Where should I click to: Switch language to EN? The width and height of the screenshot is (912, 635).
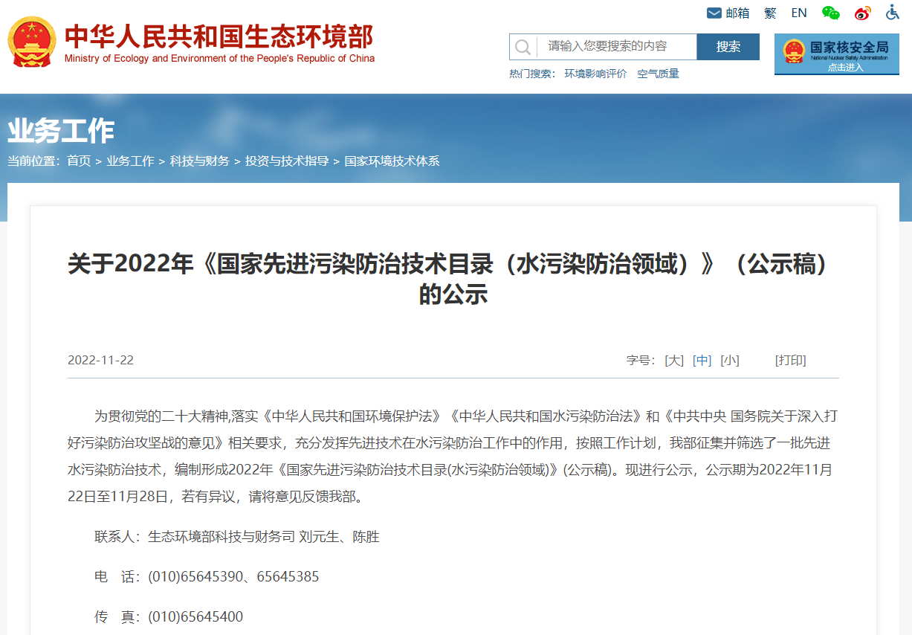coord(799,13)
